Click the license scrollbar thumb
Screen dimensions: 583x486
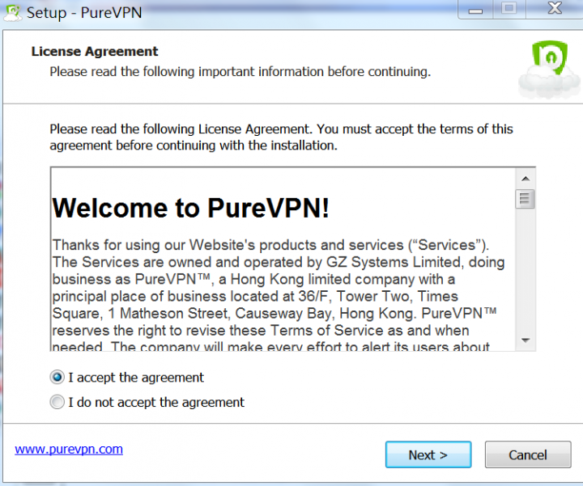pyautogui.click(x=525, y=199)
